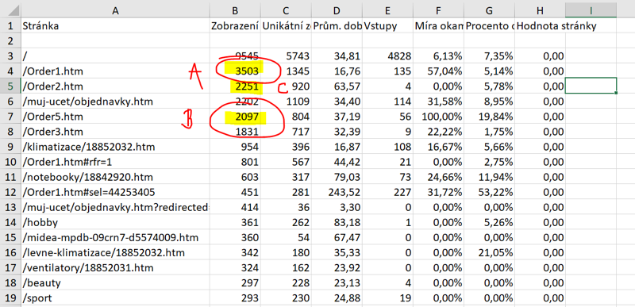Select the /sport cell
Viewport: 635px width, 307px height.
115,298
